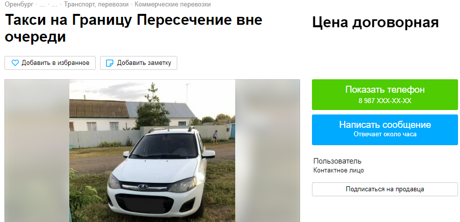Screen dimensions: 460x222
Task: Click the listing title Такси на Границу
Action: click(x=134, y=28)
